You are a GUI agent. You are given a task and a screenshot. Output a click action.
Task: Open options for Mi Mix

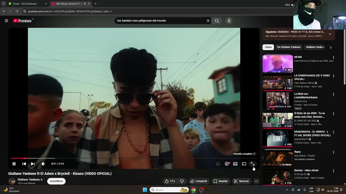click(334, 58)
